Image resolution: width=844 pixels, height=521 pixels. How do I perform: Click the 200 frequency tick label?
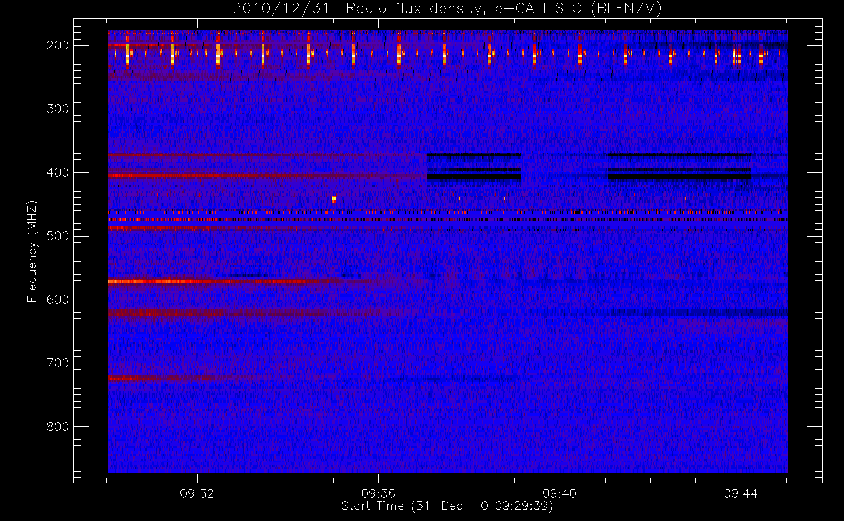point(57,46)
